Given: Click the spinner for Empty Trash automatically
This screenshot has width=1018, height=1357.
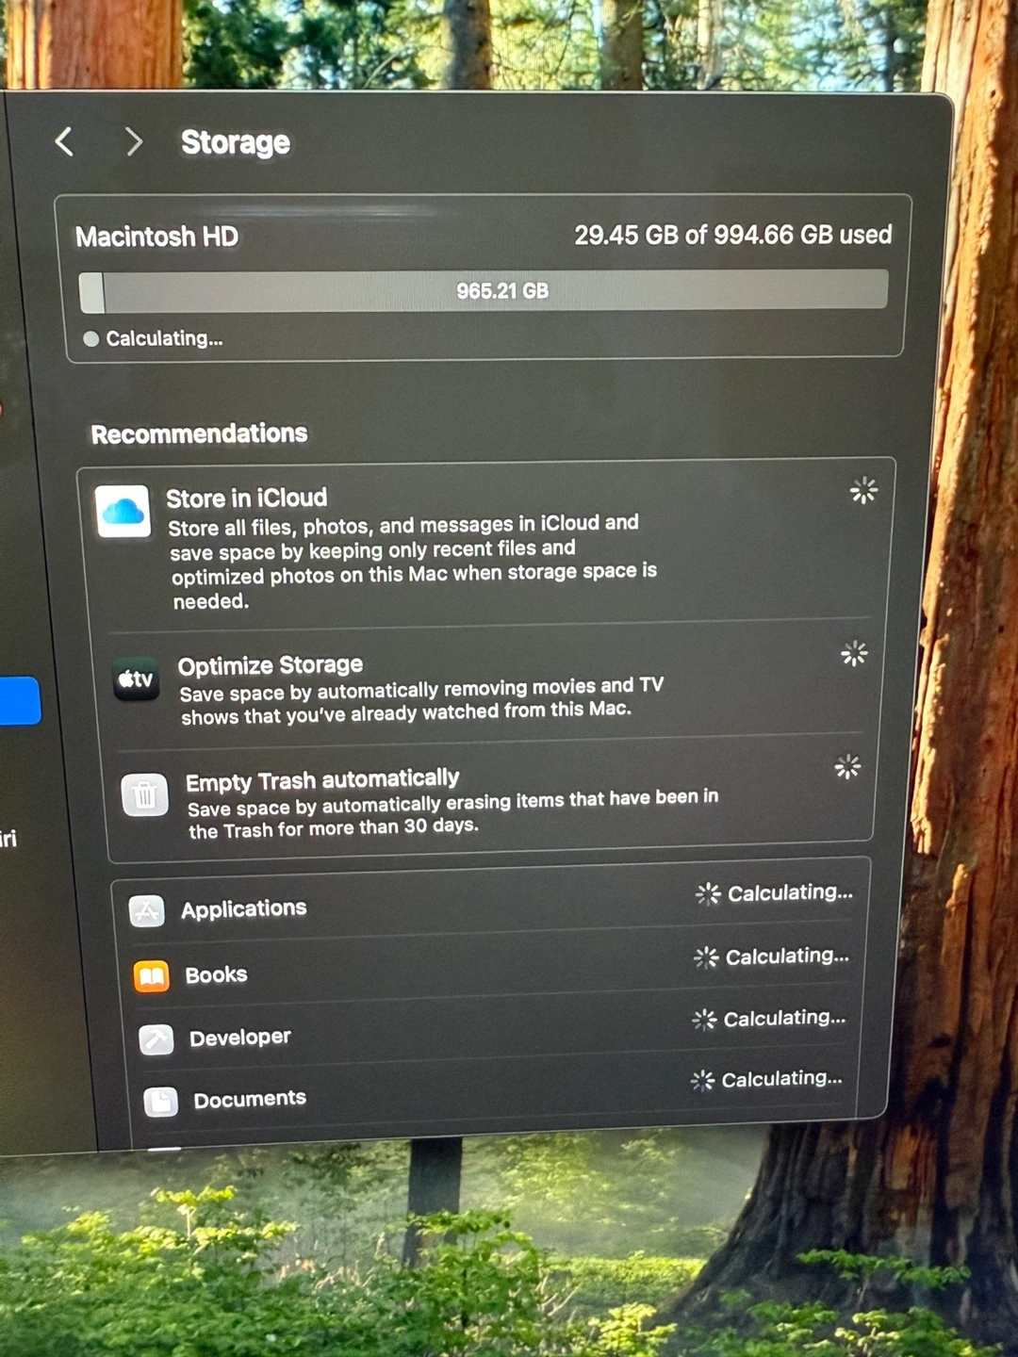Looking at the screenshot, I should tap(847, 767).
